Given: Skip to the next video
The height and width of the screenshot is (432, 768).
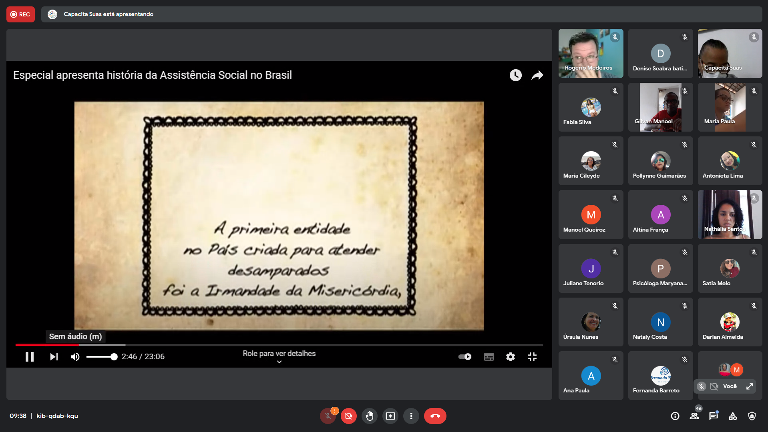Looking at the screenshot, I should point(54,357).
